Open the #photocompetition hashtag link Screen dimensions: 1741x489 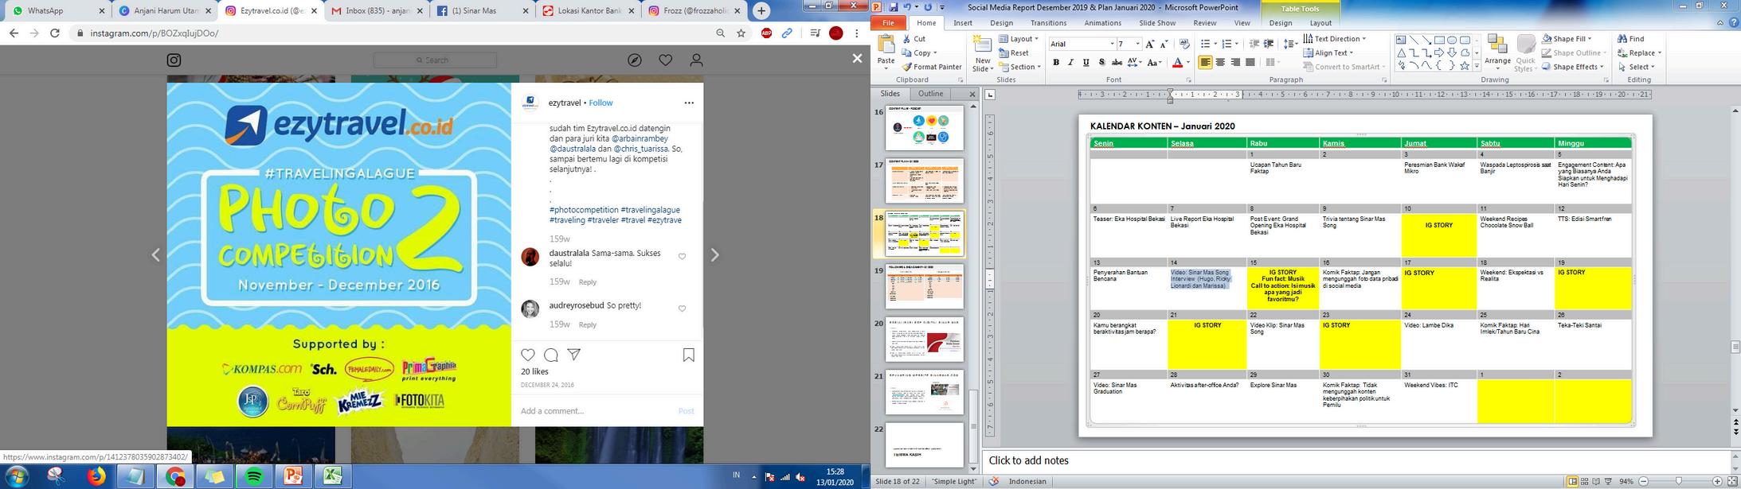coord(583,210)
